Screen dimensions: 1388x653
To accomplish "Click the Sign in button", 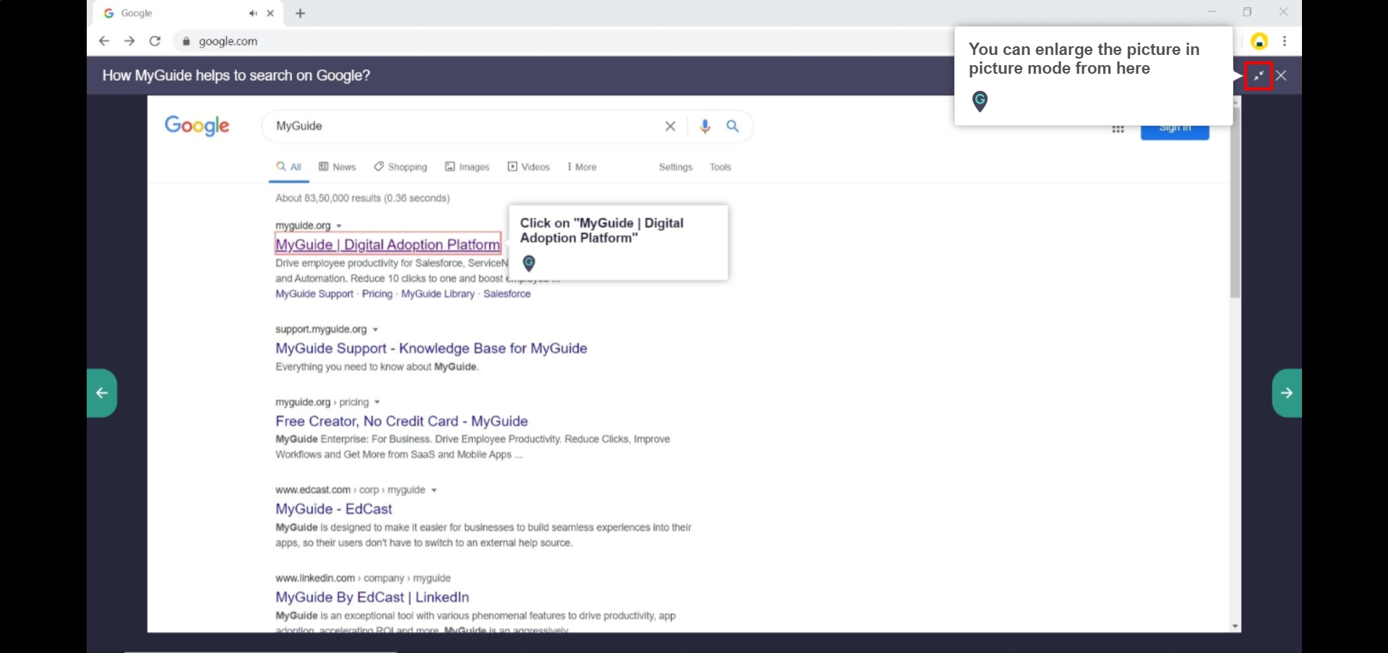I will click(1175, 132).
